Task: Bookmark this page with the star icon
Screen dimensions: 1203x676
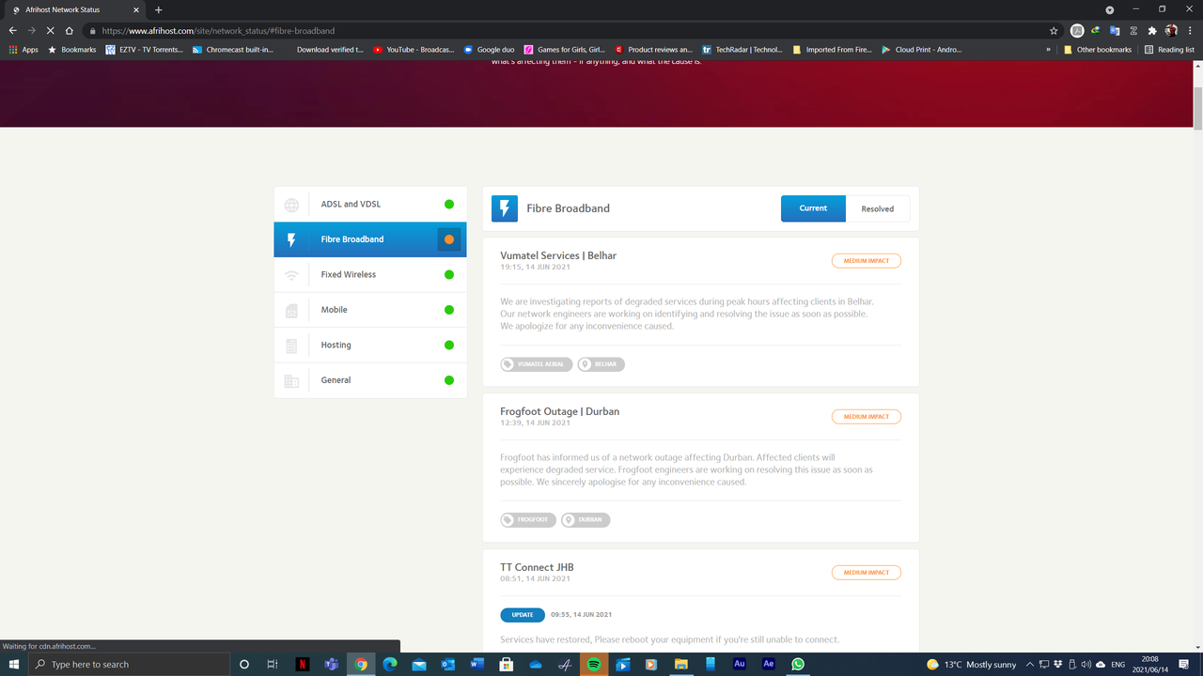Action: click(1054, 31)
